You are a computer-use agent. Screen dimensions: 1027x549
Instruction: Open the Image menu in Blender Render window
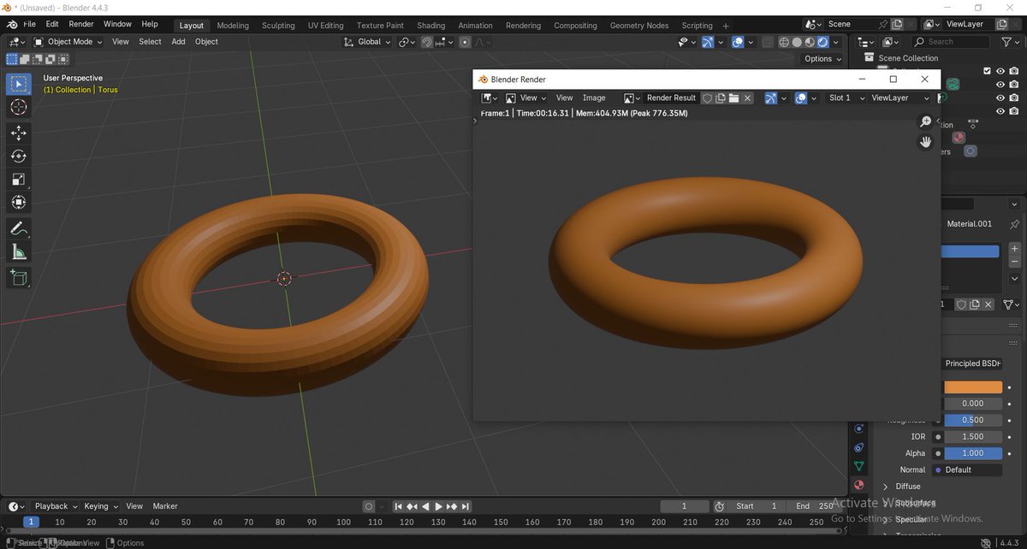tap(594, 98)
